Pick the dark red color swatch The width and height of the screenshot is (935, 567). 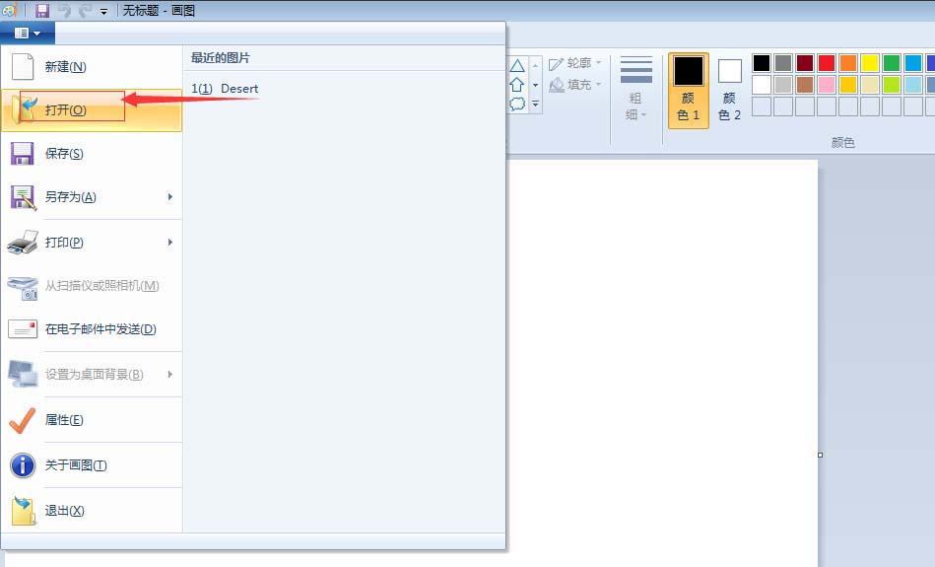click(x=805, y=63)
